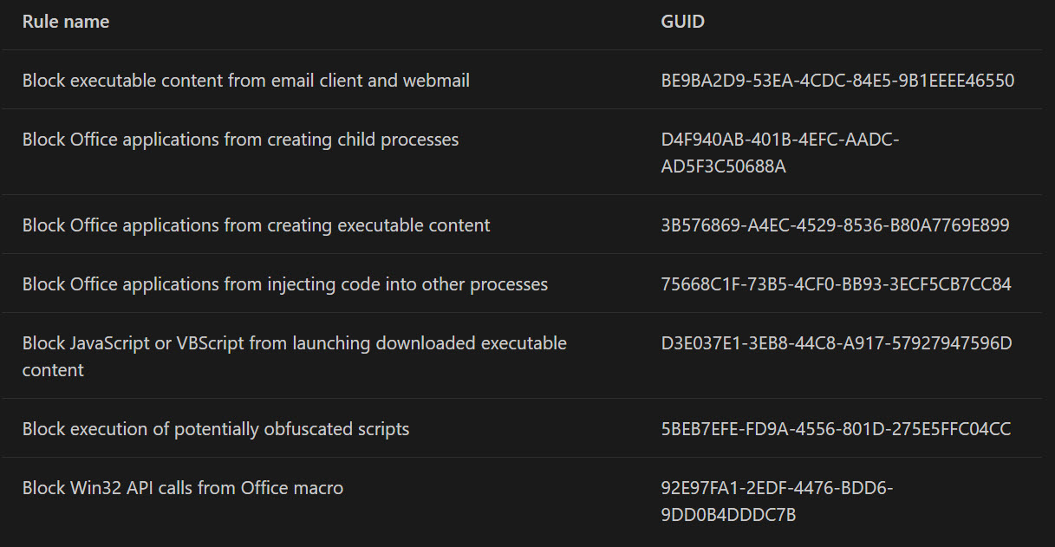Select the GUID starting with D3E037E1
This screenshot has height=547, width=1055.
click(x=836, y=343)
